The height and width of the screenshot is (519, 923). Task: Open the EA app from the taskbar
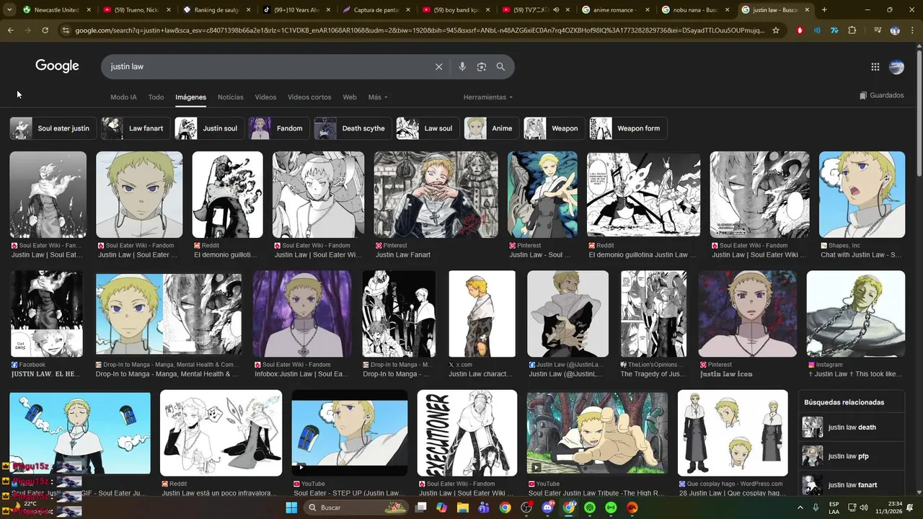tap(632, 507)
